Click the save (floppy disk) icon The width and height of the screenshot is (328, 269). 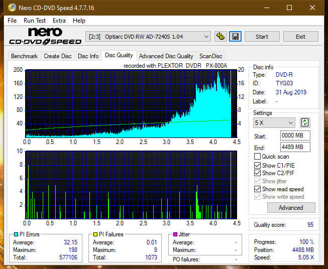[236, 37]
